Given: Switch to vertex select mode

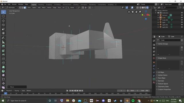Looking at the screenshot, I should coord(20,8).
